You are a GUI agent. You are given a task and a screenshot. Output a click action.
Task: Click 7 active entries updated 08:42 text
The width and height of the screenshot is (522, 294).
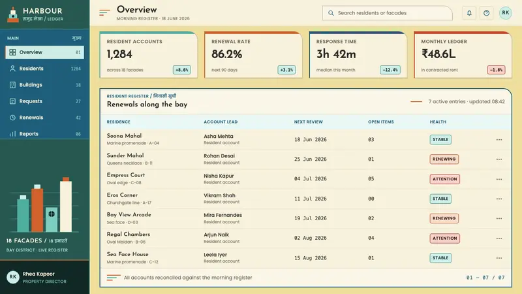point(467,102)
